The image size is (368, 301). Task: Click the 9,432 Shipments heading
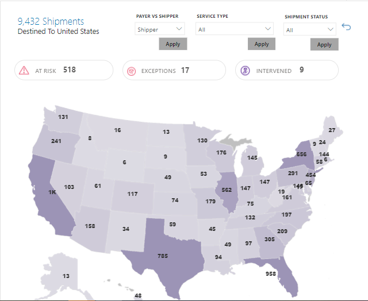[x=51, y=21]
